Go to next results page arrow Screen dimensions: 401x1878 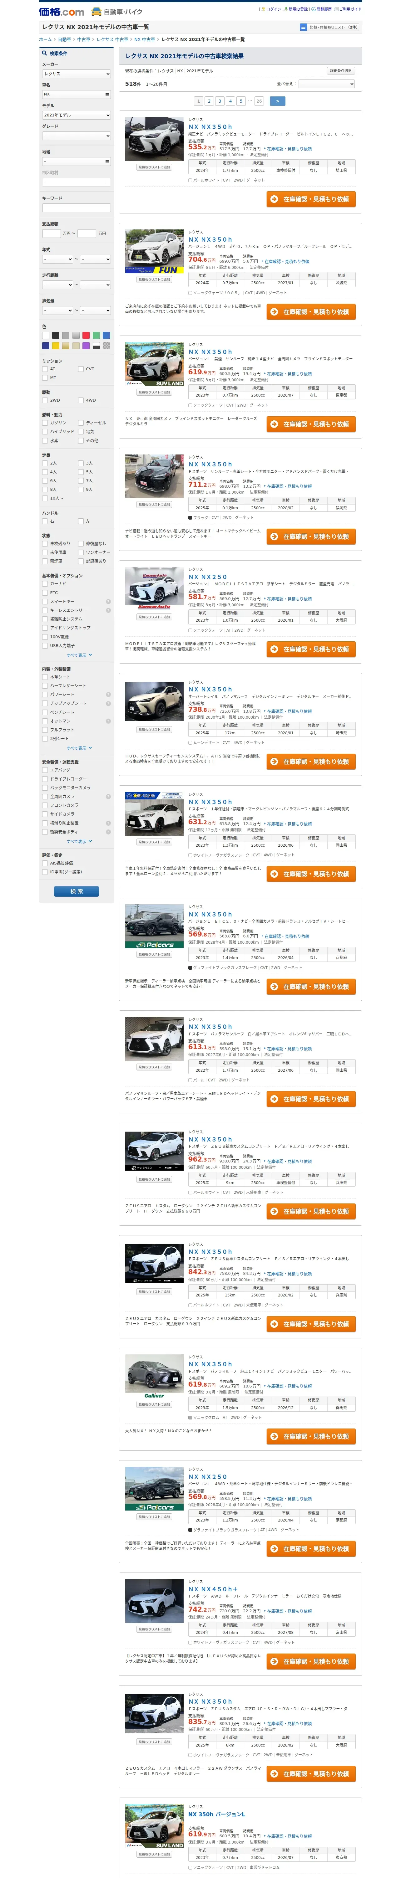(277, 101)
